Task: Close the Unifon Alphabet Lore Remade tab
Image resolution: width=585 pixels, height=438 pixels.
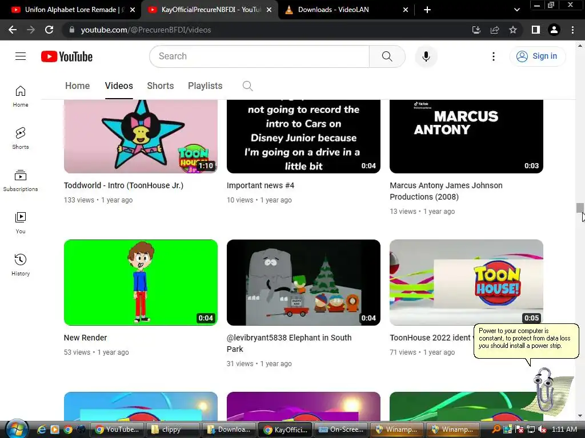Action: (133, 10)
